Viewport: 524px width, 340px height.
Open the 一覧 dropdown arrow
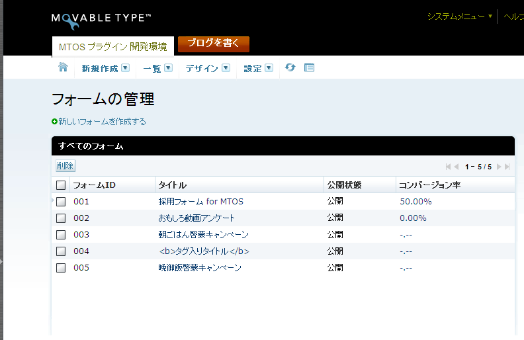(x=168, y=68)
